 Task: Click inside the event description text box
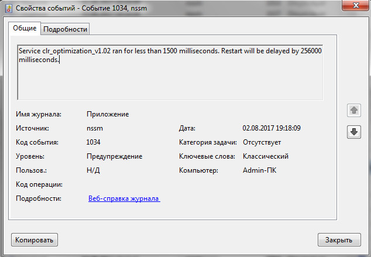(170, 72)
